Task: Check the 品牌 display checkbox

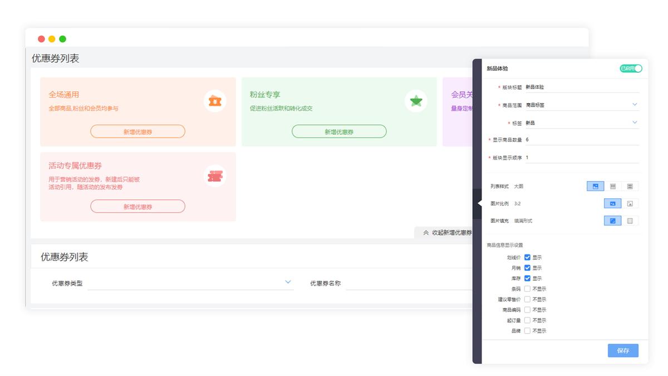Action: click(527, 330)
